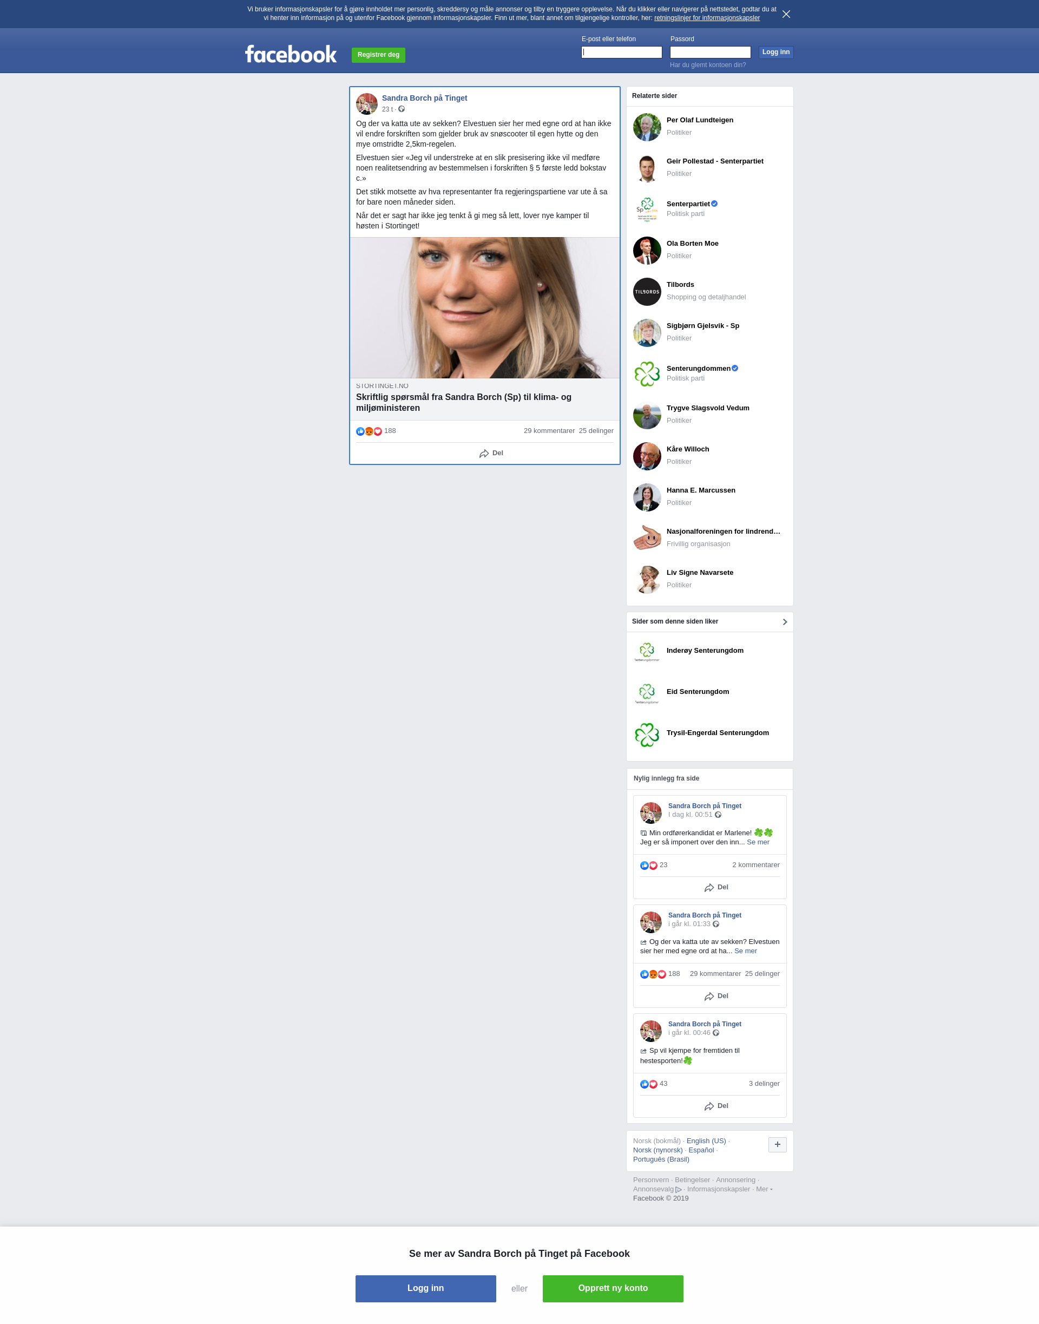Screen dimensions: 1039x1324
Task: Click Opprett ny konto button
Action: click(x=613, y=1289)
